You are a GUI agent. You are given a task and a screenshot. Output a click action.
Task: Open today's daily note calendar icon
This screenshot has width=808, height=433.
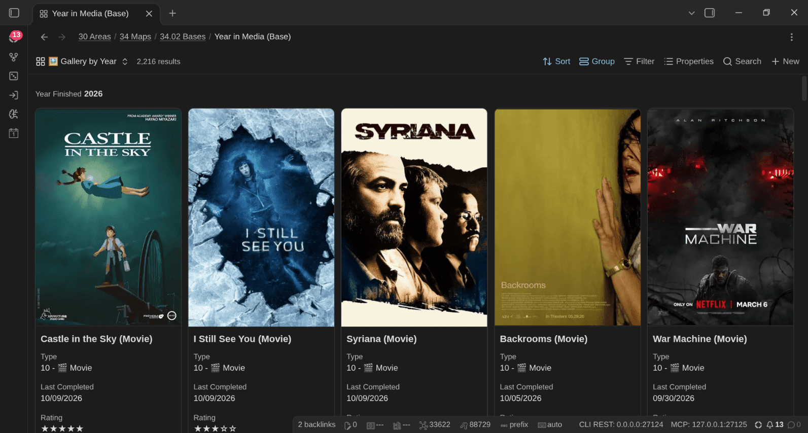tap(14, 133)
